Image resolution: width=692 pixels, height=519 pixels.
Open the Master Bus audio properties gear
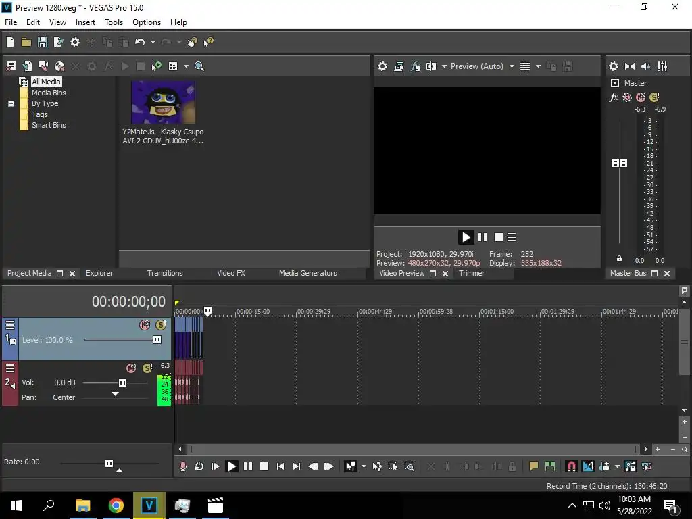click(x=614, y=66)
